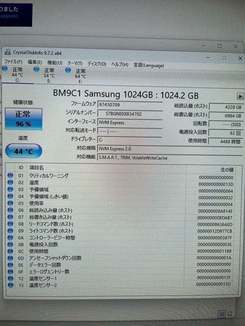
Task: Click the status indicator next to 温度 attribute
Action: tap(10, 182)
